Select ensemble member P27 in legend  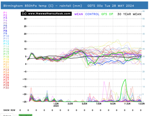[6, 80]
